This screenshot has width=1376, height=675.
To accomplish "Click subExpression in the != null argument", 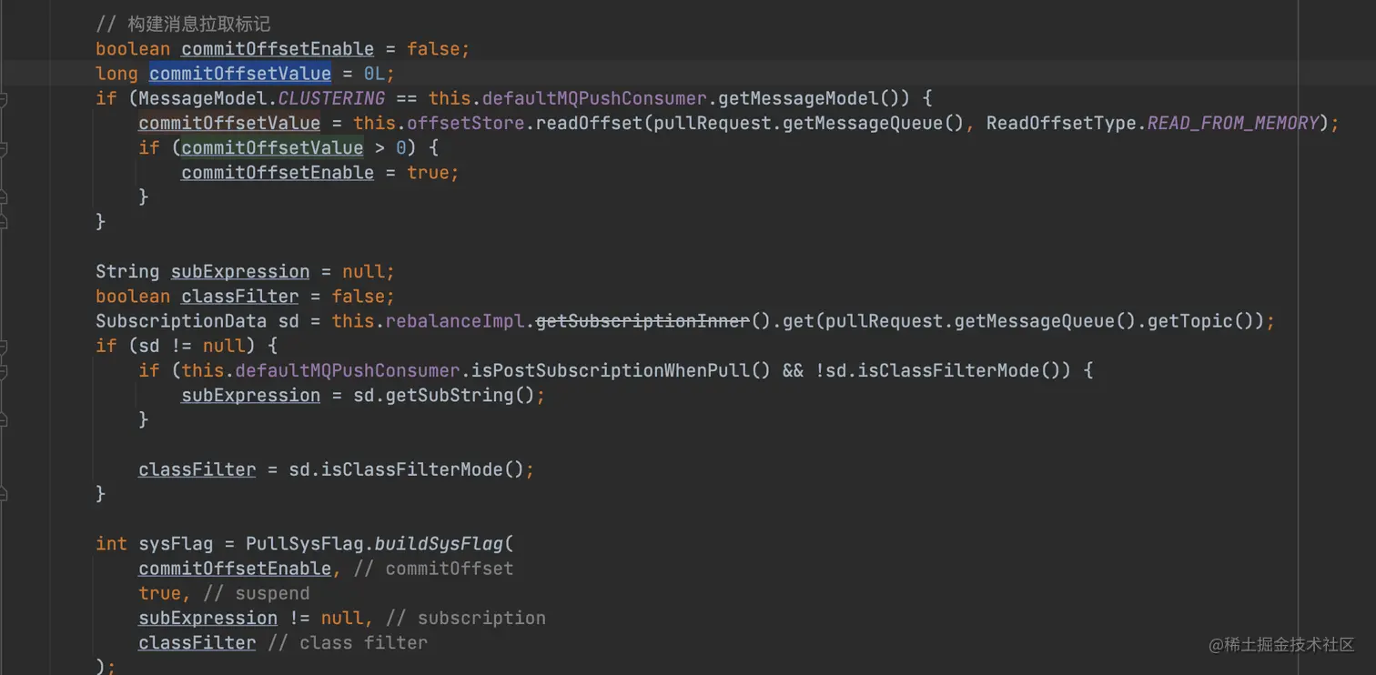I will tap(207, 618).
